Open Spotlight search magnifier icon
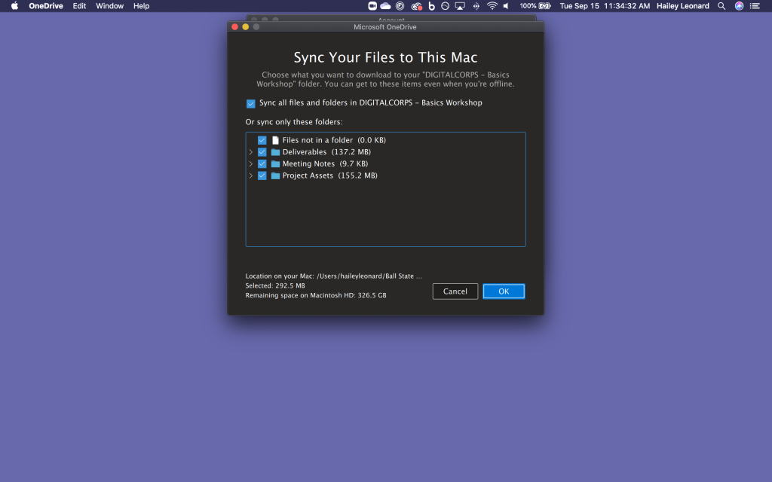The width and height of the screenshot is (772, 482). click(x=721, y=6)
